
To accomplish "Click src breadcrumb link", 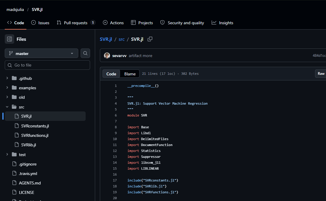I will point(122,39).
